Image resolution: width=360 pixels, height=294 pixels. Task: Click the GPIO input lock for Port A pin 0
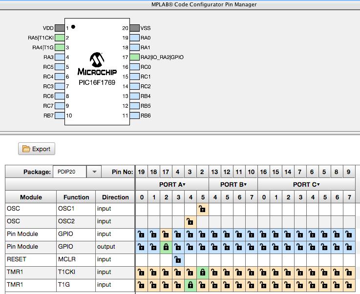(x=141, y=235)
